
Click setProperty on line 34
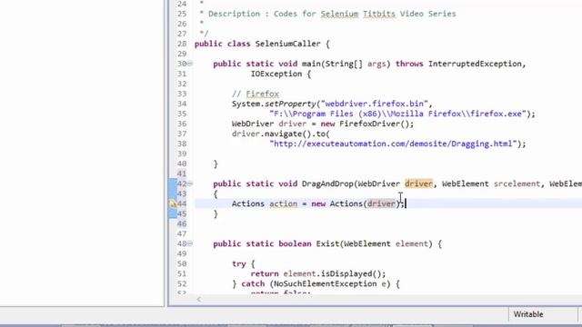click(290, 104)
